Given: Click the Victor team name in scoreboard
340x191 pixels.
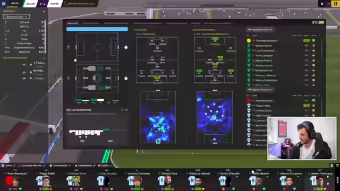Looking at the screenshot, I should point(54,4).
